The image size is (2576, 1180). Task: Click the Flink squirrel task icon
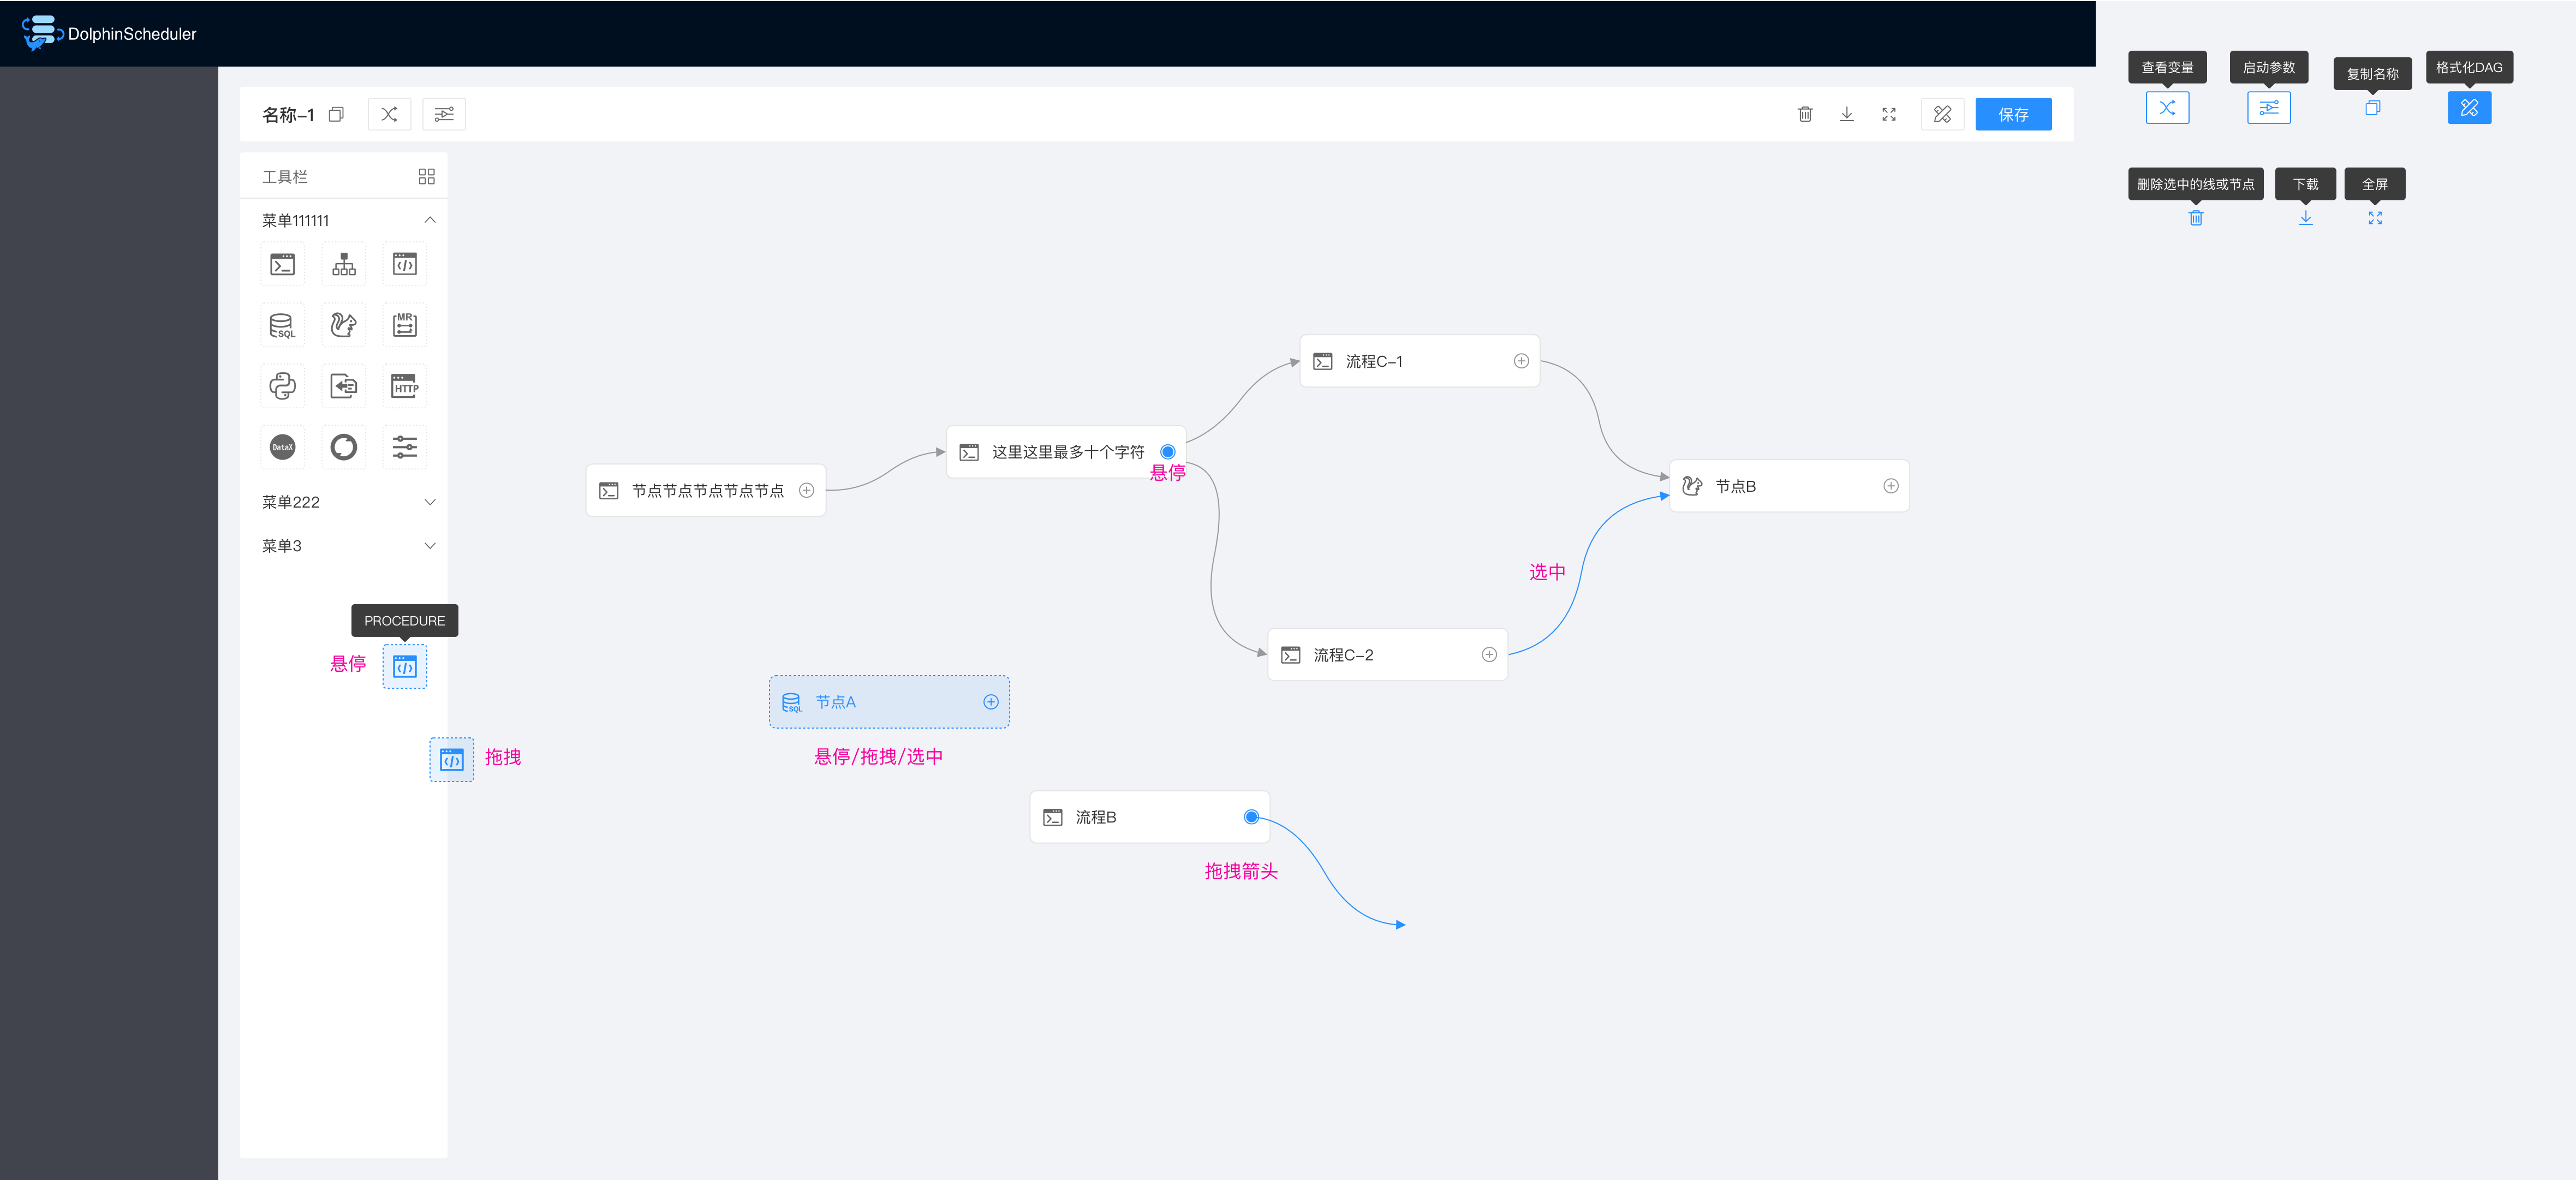pos(344,326)
